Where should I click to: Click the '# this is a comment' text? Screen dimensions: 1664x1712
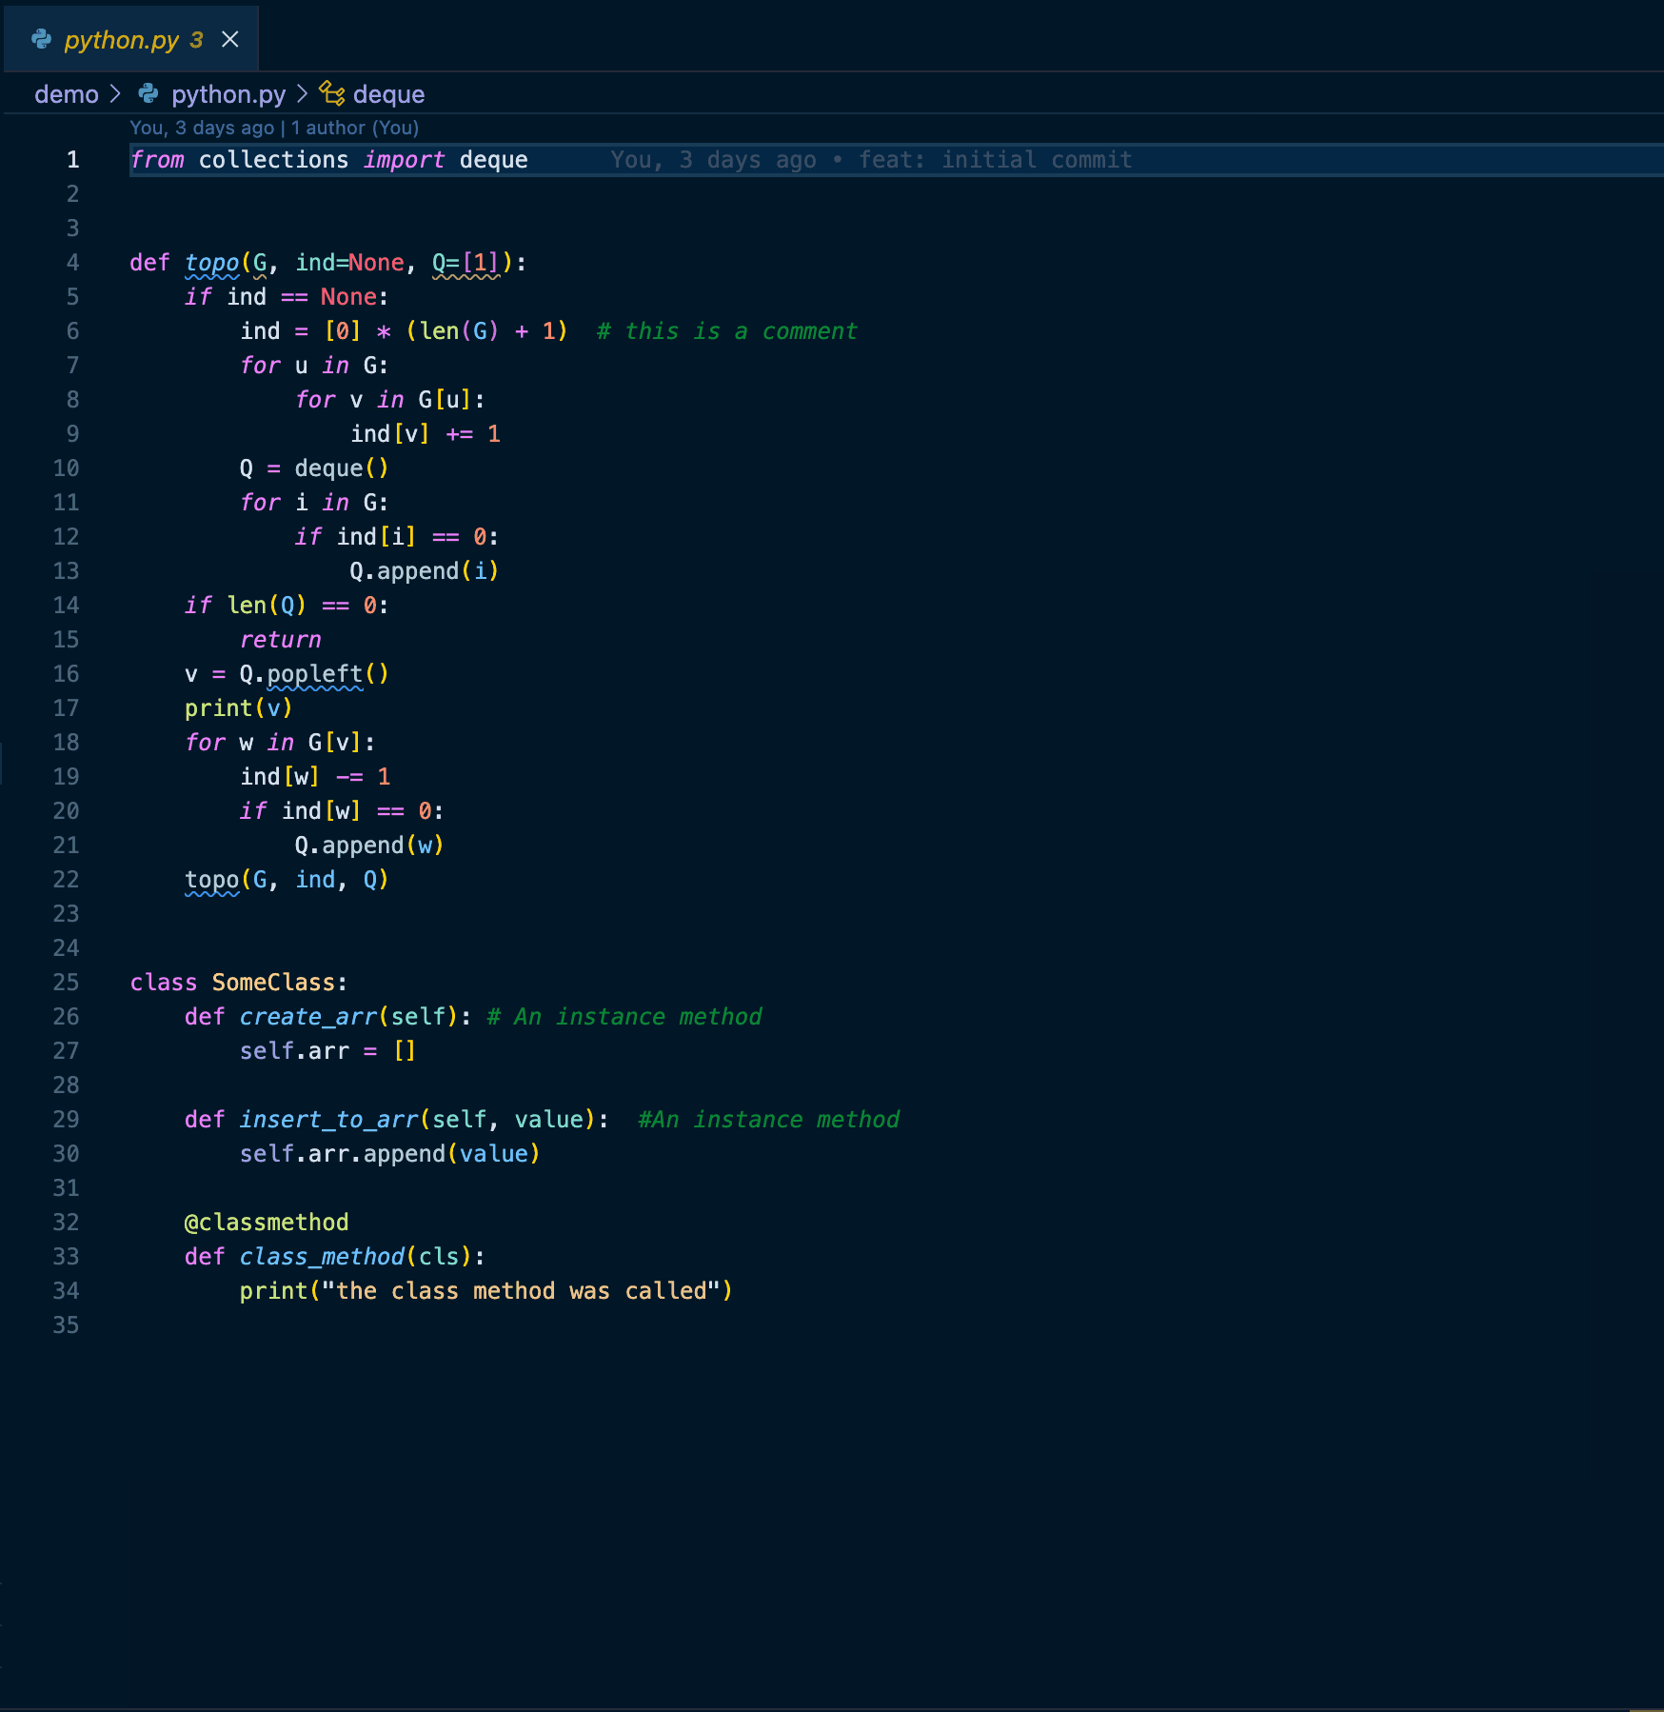[727, 331]
